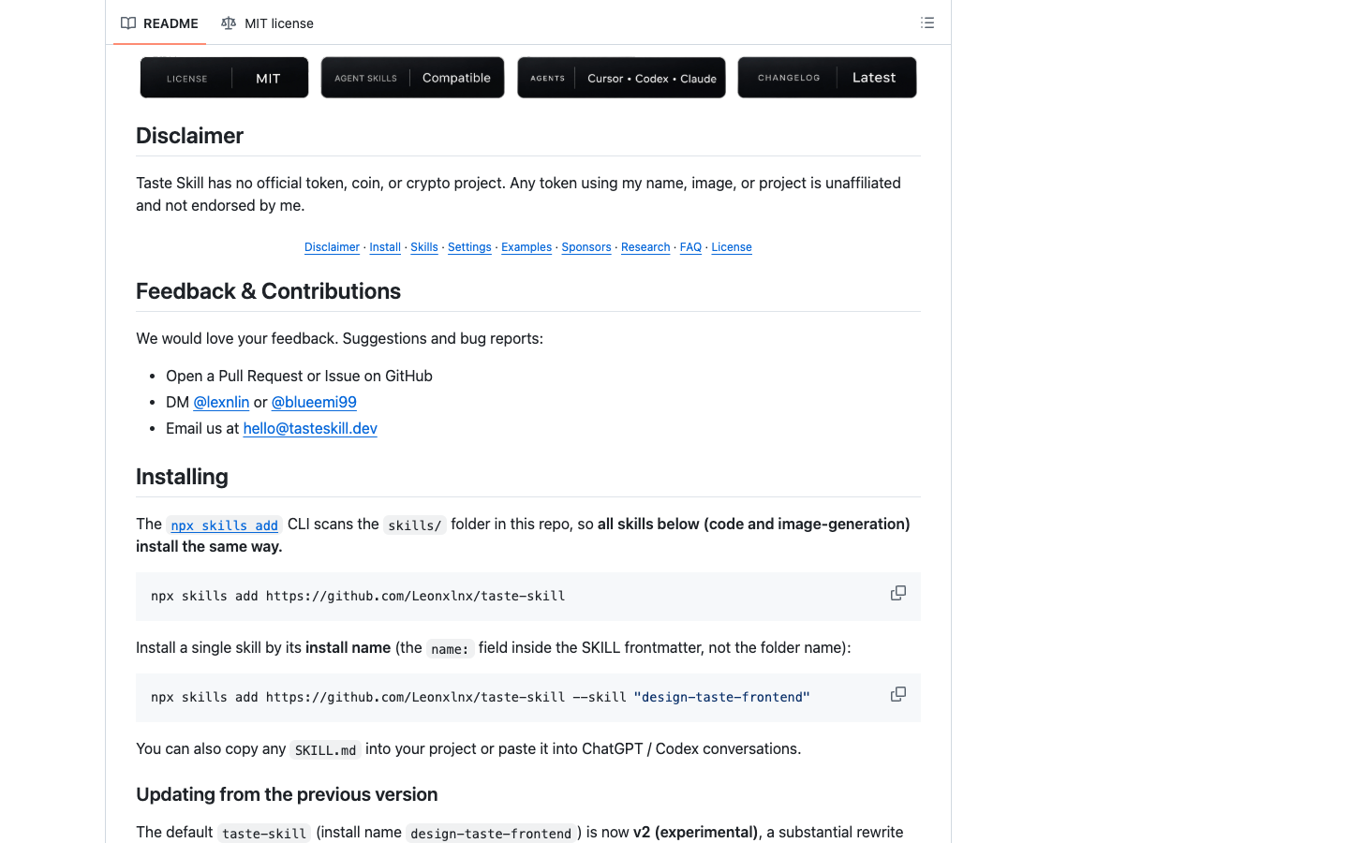Click the design-taste-frontend inline code in last paragraph
Screen dimensions: 1349x843
tap(491, 833)
